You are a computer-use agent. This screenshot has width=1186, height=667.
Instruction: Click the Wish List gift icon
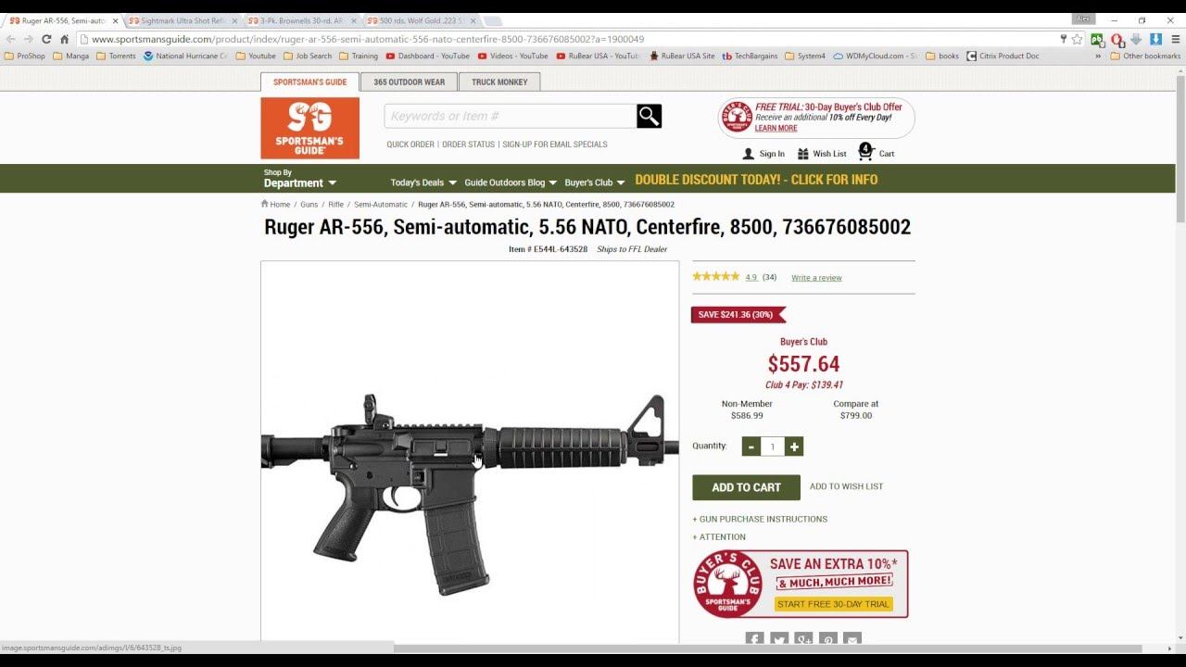coord(803,154)
